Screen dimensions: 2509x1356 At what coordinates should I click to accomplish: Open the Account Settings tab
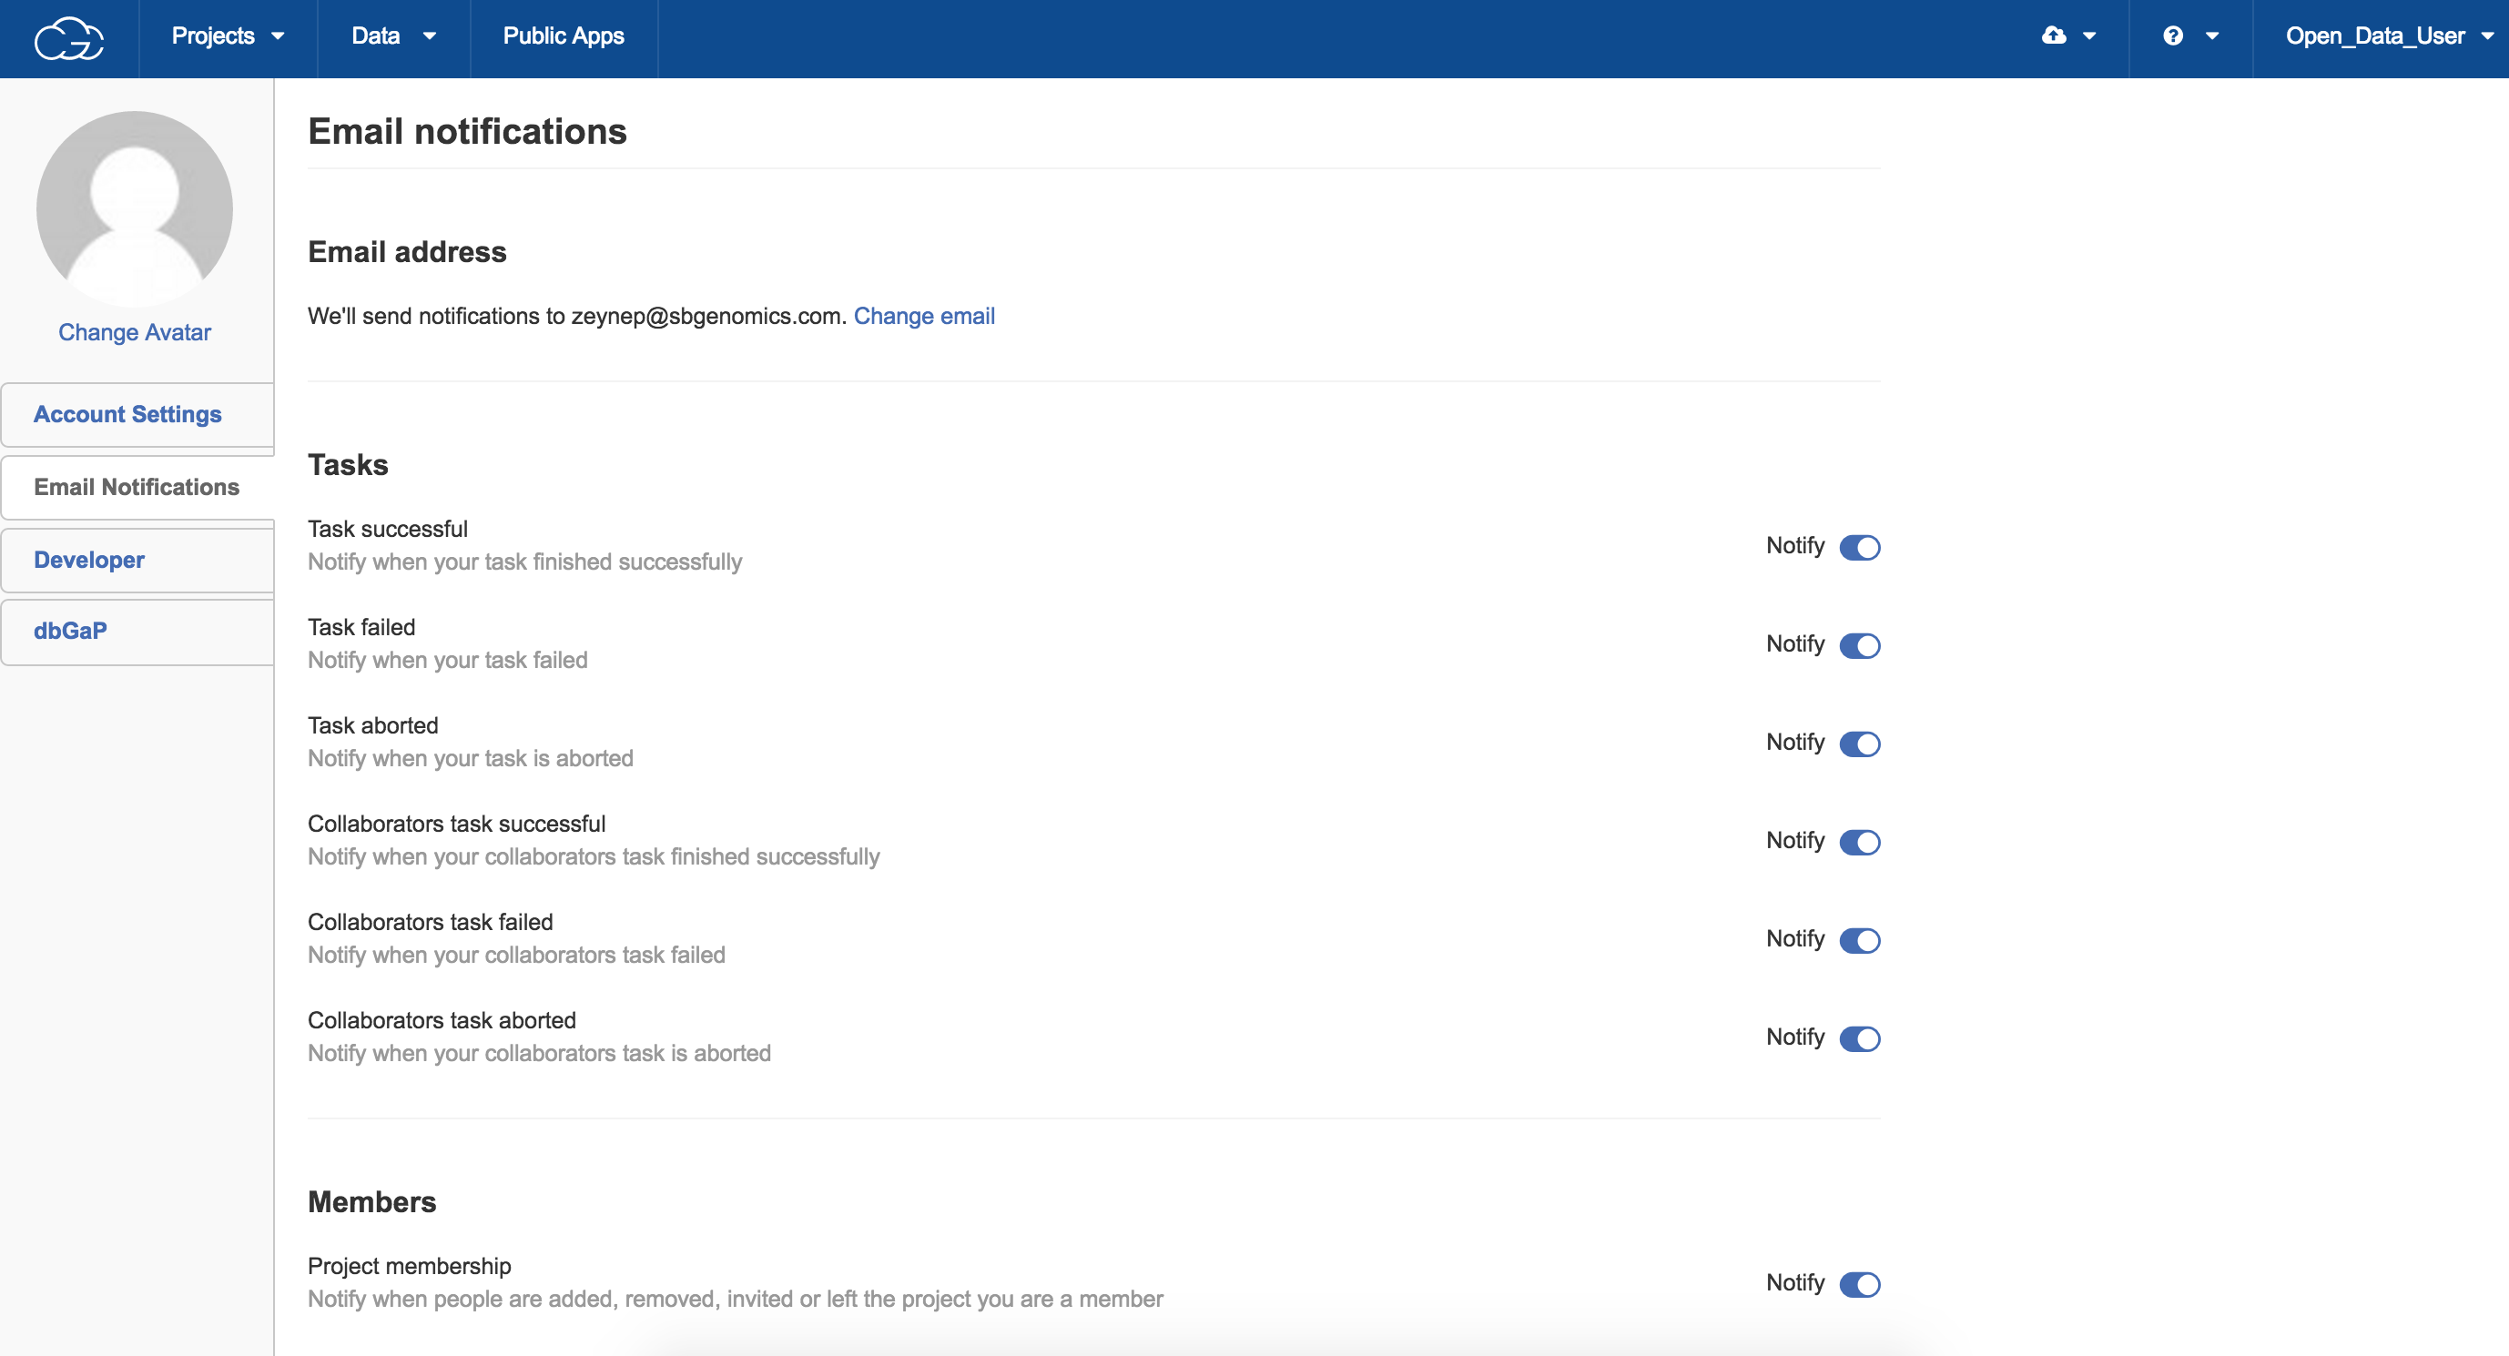pyautogui.click(x=137, y=415)
